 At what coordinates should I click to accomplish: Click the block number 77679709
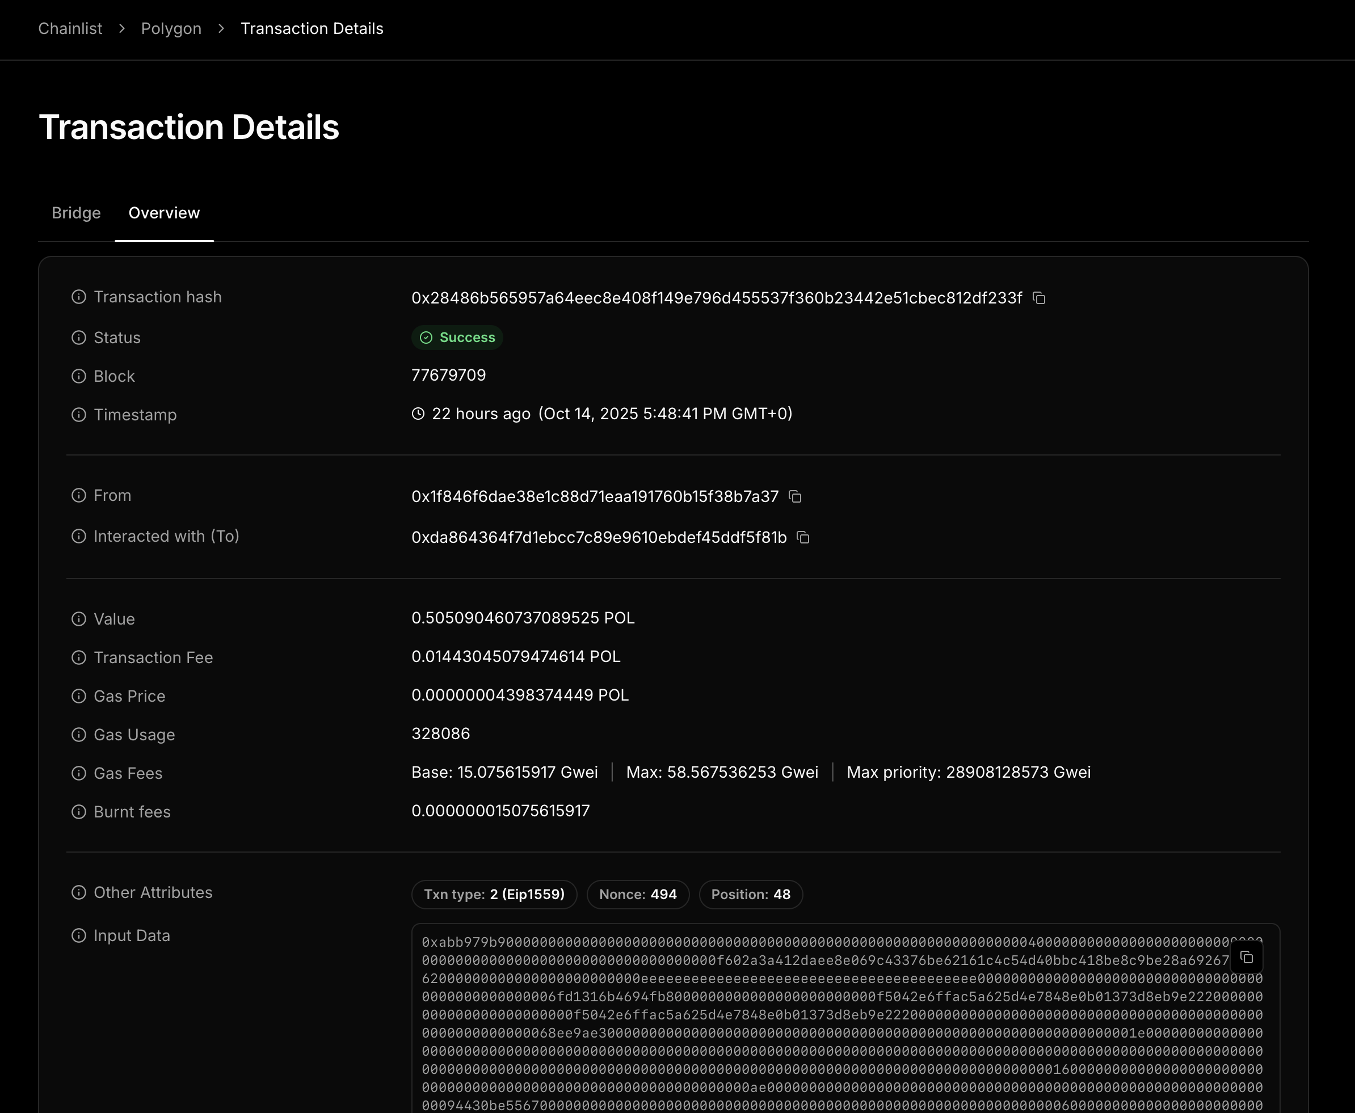point(448,375)
